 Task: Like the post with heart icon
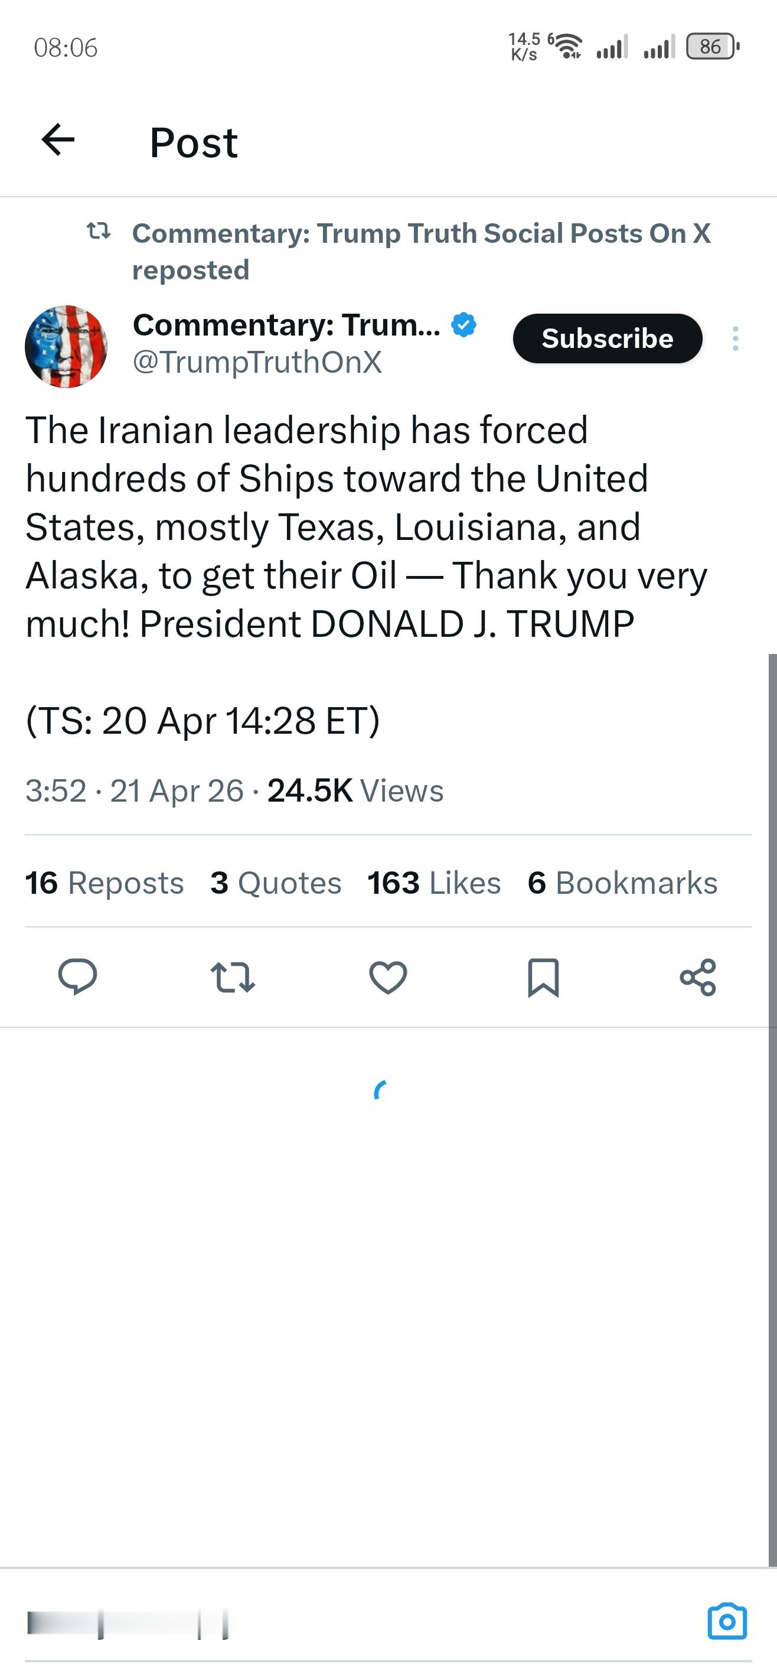[x=387, y=977]
